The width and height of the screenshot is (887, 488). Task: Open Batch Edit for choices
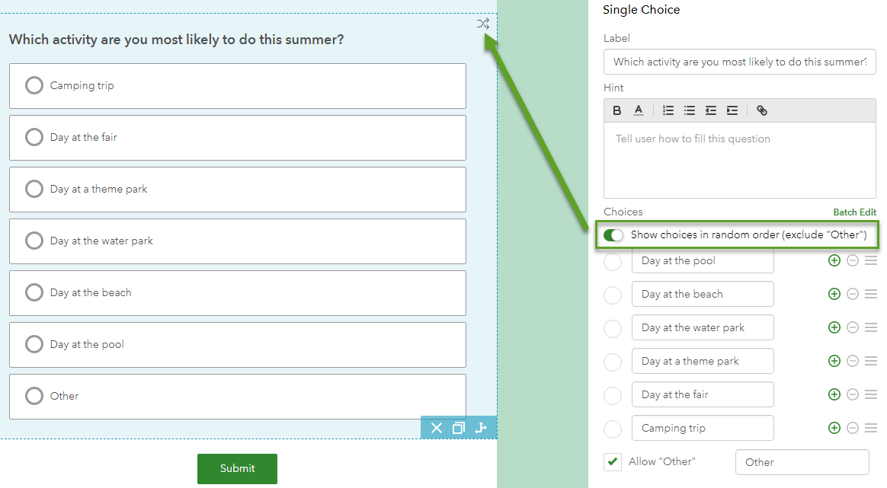(855, 212)
